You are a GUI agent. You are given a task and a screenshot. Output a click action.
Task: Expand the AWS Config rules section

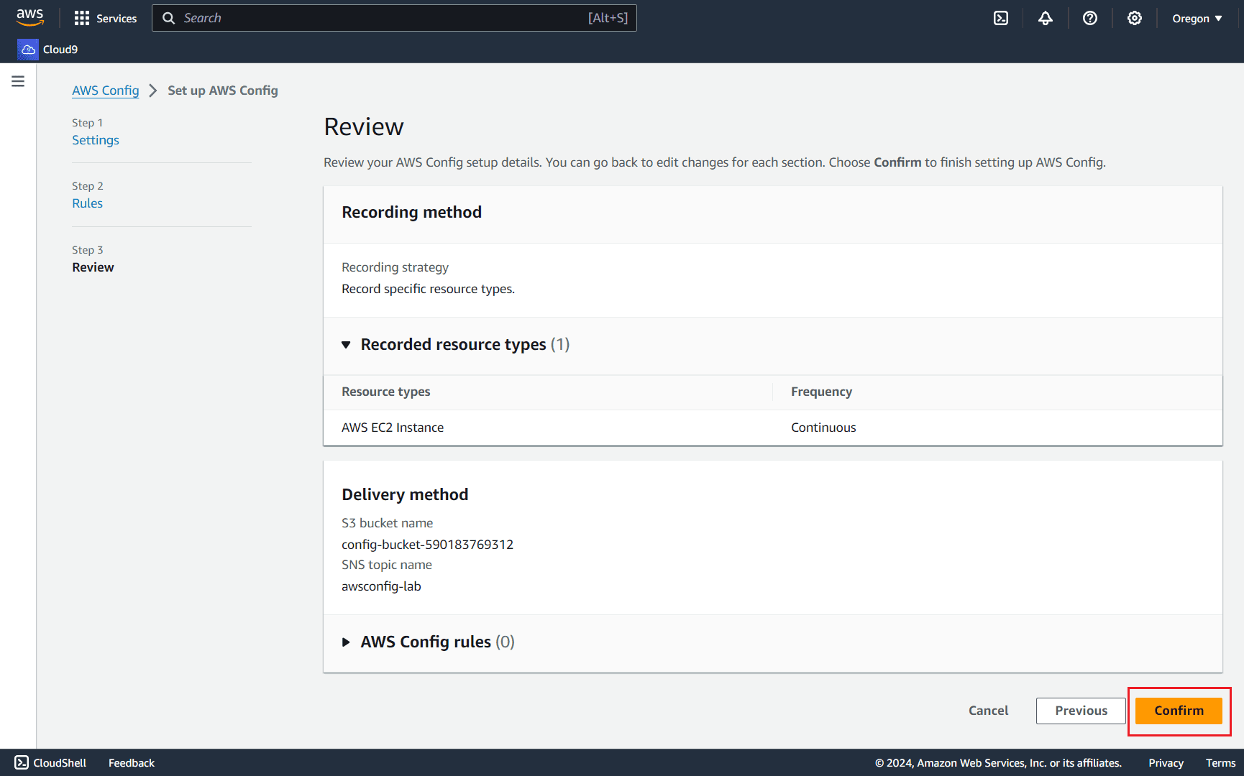346,642
